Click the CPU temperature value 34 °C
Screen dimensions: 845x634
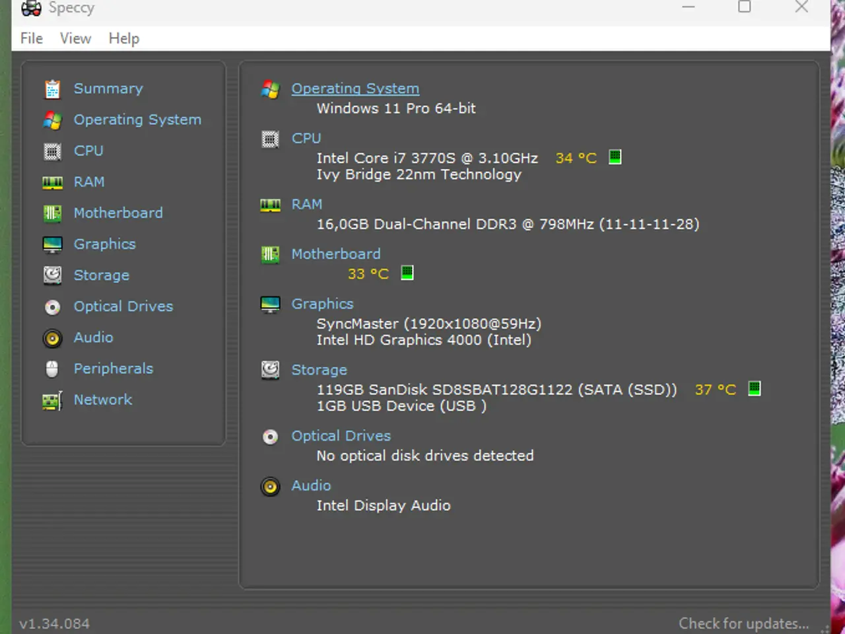[x=576, y=158]
